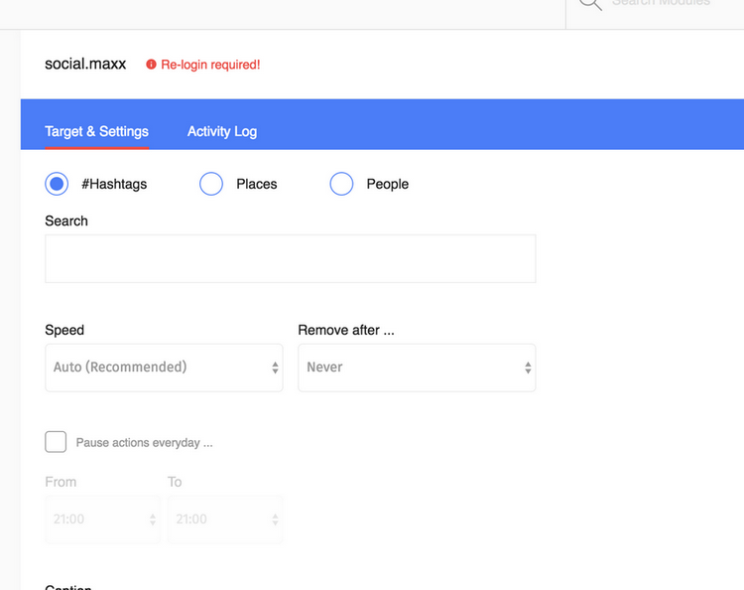Focus the Search input field
Screen dimensions: 744x590
291,259
